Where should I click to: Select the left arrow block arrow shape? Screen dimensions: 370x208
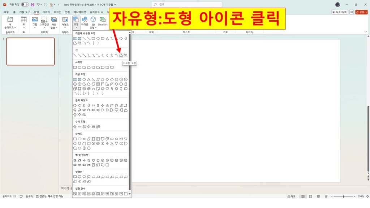pos(79,105)
